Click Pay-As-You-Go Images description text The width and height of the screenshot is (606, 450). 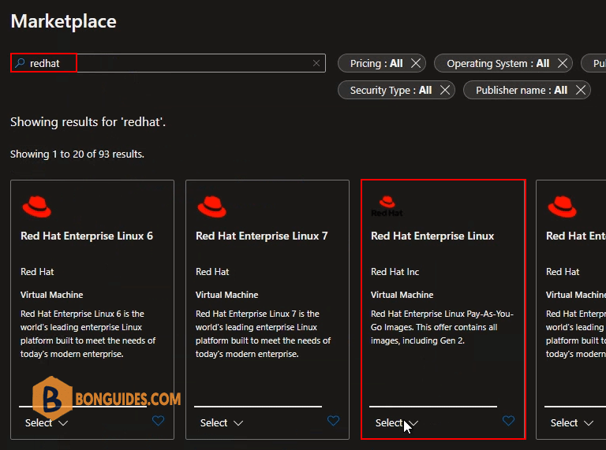click(442, 327)
